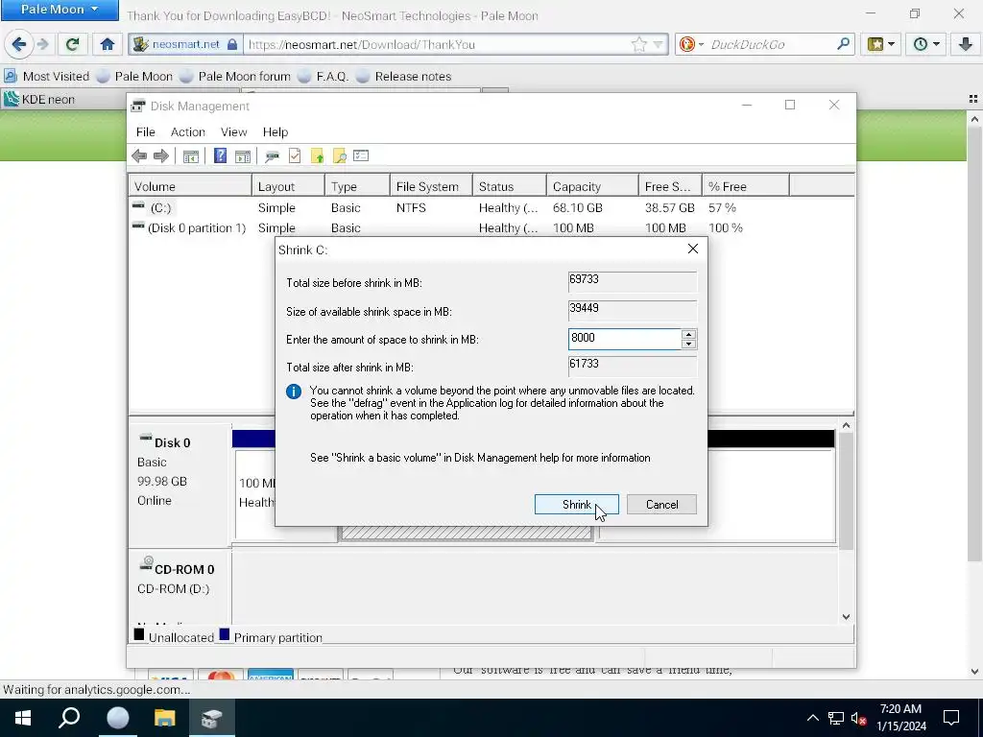This screenshot has width=983, height=737.
Task: Open Windows taskbar search
Action: point(69,718)
